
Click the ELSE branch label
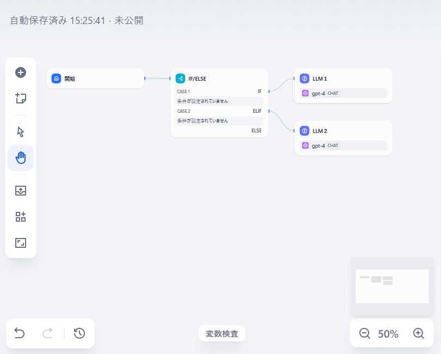256,130
